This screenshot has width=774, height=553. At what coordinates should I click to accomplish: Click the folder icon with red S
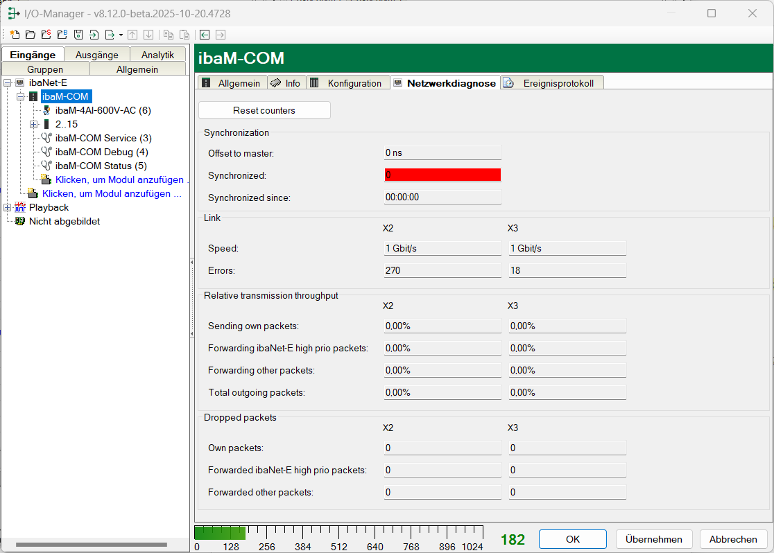click(46, 35)
